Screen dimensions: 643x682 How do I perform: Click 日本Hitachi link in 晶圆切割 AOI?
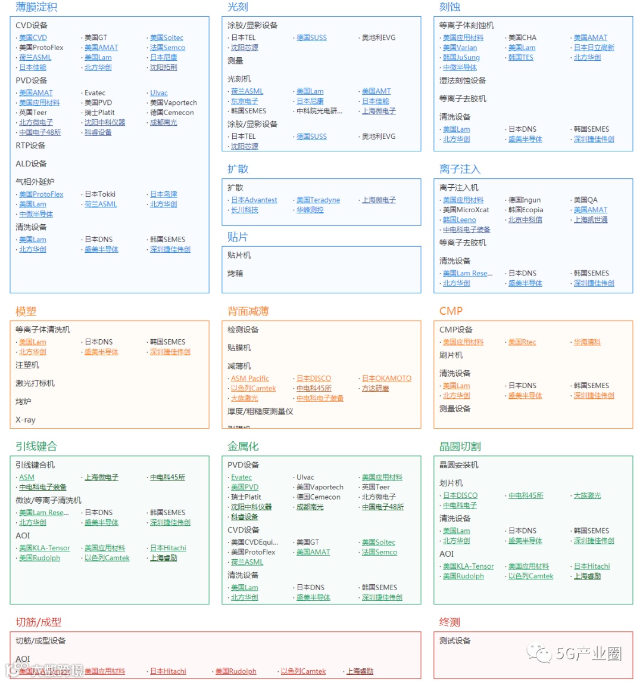[x=592, y=567]
